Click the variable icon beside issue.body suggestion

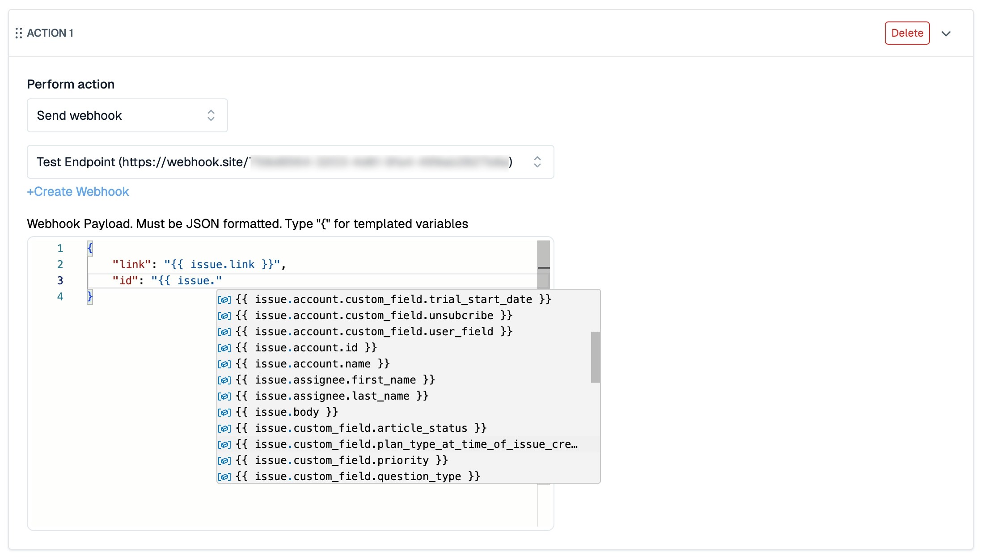click(x=224, y=412)
